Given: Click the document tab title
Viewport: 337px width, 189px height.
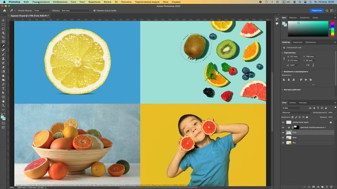Looking at the screenshot, I should tap(29, 16).
